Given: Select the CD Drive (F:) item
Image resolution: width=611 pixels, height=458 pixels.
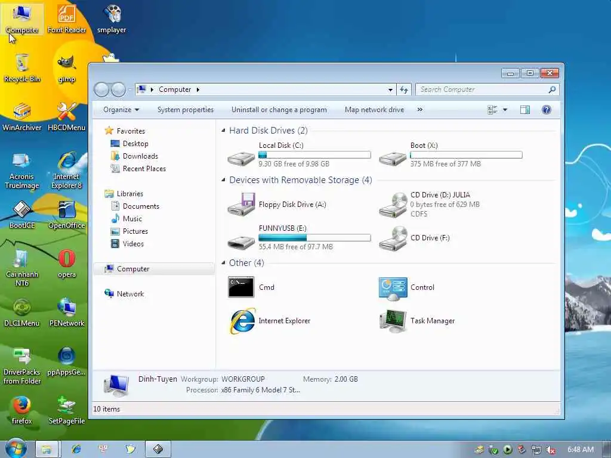Looking at the screenshot, I should click(x=415, y=237).
